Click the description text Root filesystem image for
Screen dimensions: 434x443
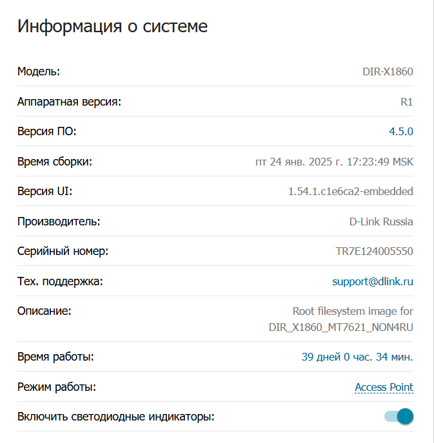[353, 312]
